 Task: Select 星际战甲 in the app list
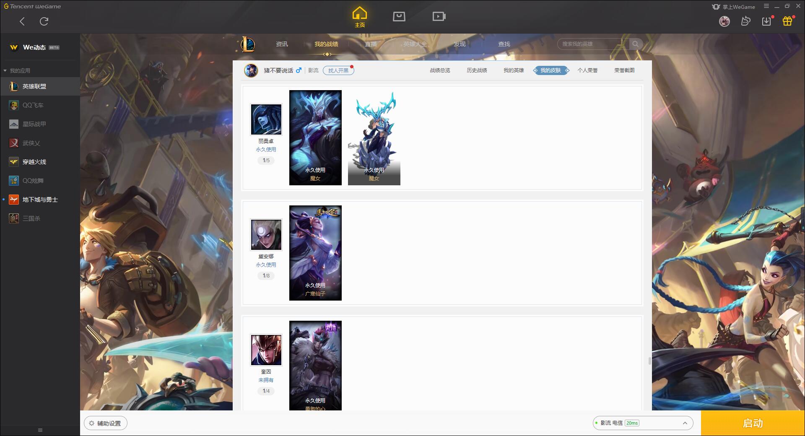(40, 124)
